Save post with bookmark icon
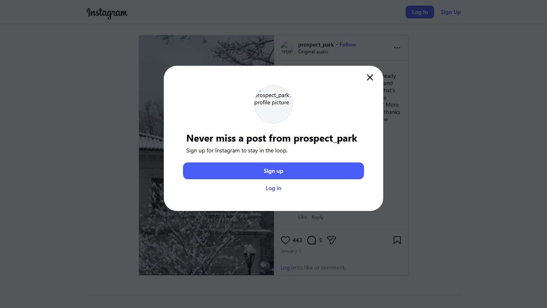The width and height of the screenshot is (547, 308). tap(397, 240)
